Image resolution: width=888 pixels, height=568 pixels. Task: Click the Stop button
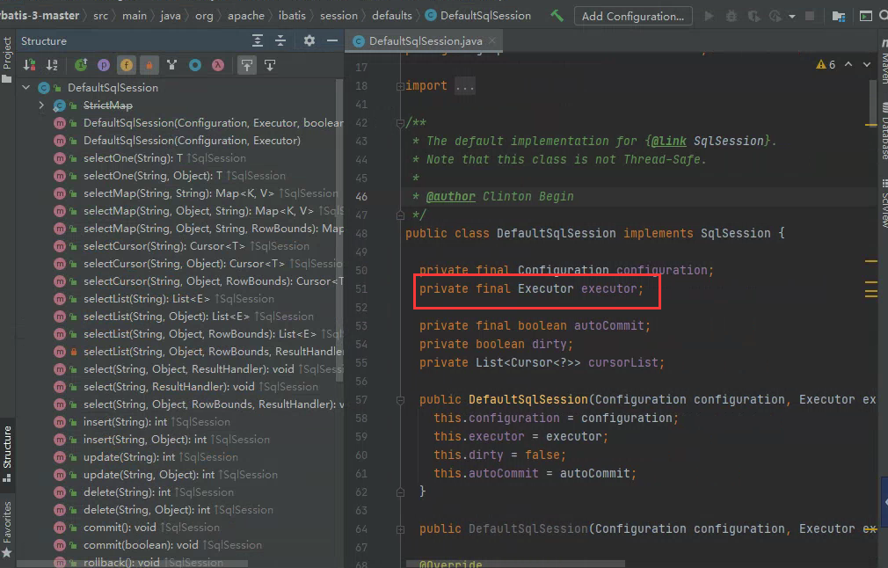click(810, 16)
